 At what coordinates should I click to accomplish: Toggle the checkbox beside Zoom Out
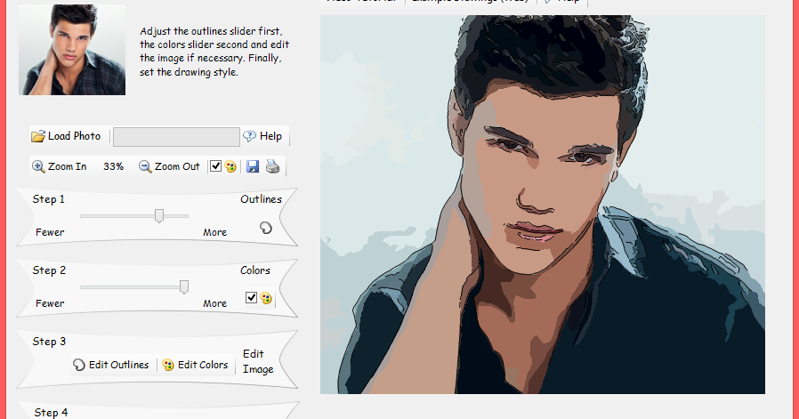tap(215, 166)
